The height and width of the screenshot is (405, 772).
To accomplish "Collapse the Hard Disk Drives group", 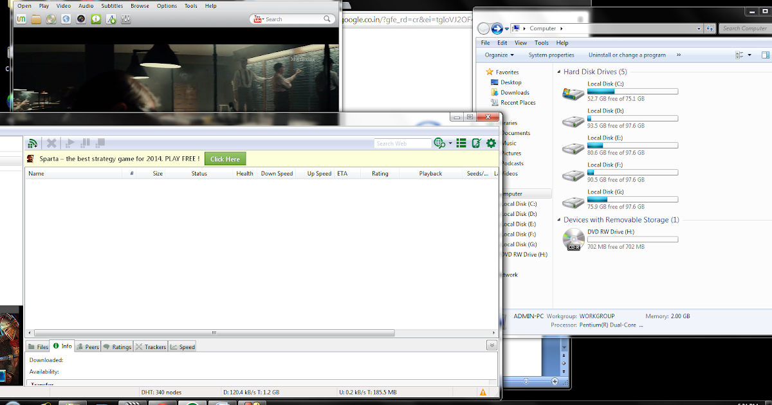I will [x=558, y=72].
